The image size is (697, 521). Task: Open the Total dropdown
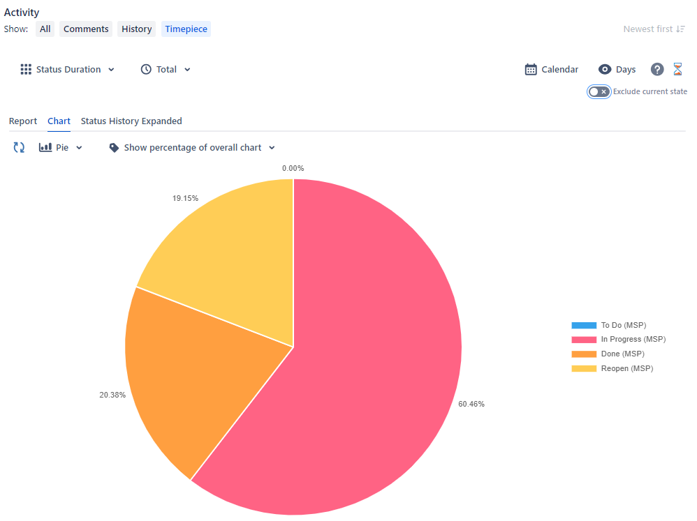(x=189, y=69)
